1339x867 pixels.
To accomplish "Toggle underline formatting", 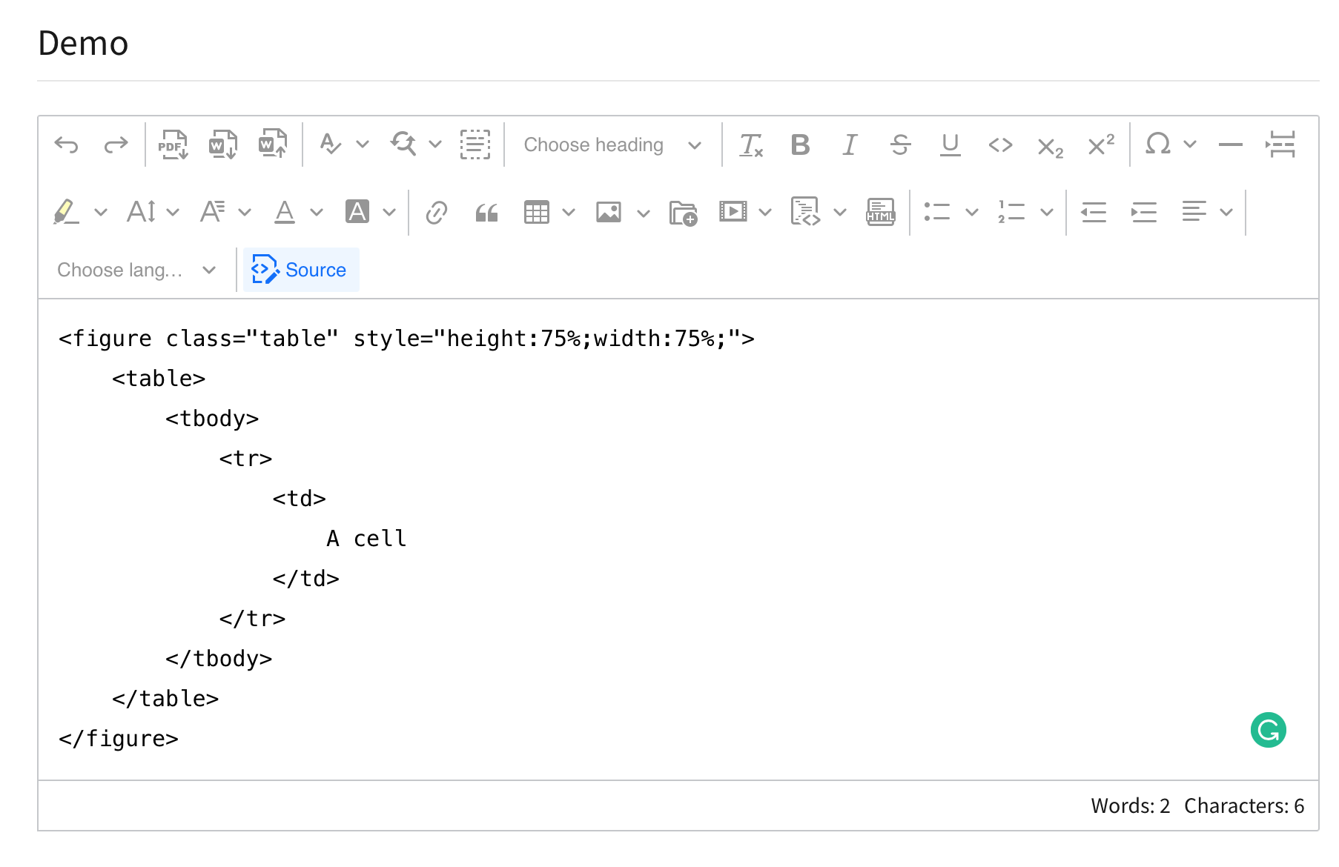I will pyautogui.click(x=950, y=144).
